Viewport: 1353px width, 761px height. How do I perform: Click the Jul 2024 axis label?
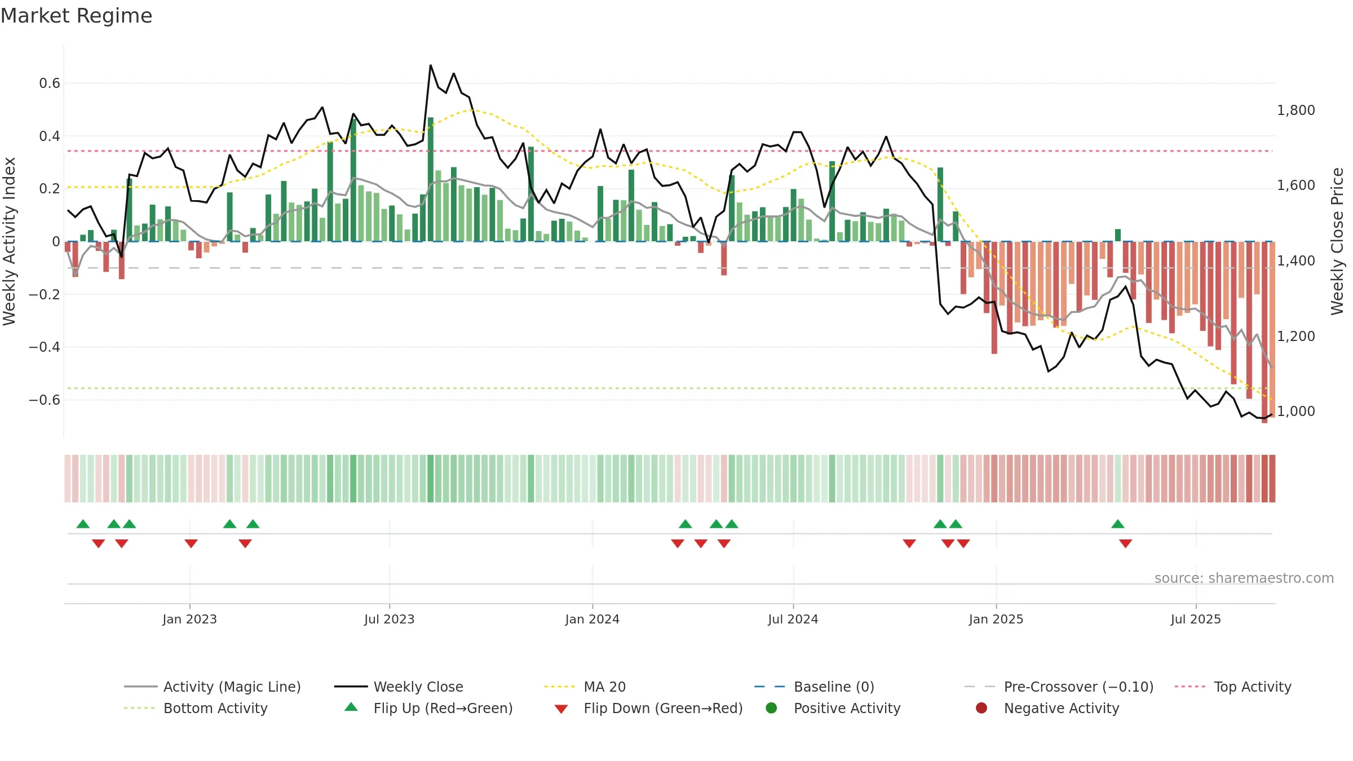point(793,619)
